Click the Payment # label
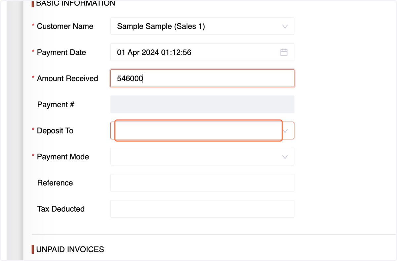Viewport: 397px width, 261px height. tap(56, 105)
